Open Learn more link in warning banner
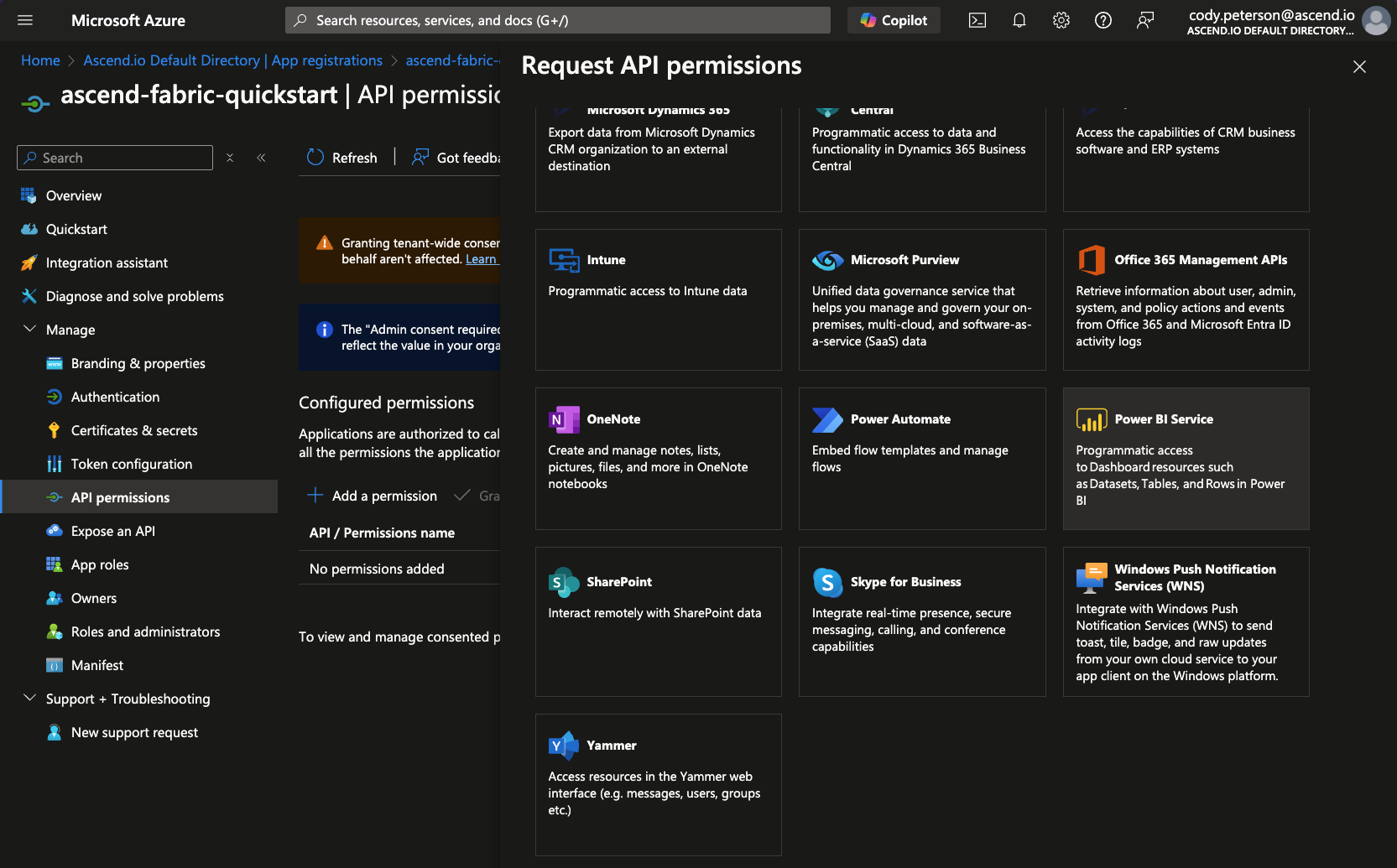 (482, 259)
